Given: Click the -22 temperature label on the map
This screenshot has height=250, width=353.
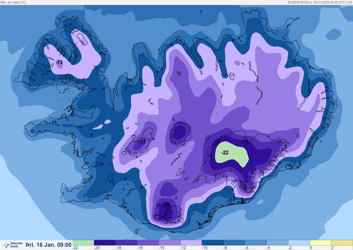Looking at the screenshot, I should pyautogui.click(x=225, y=153).
